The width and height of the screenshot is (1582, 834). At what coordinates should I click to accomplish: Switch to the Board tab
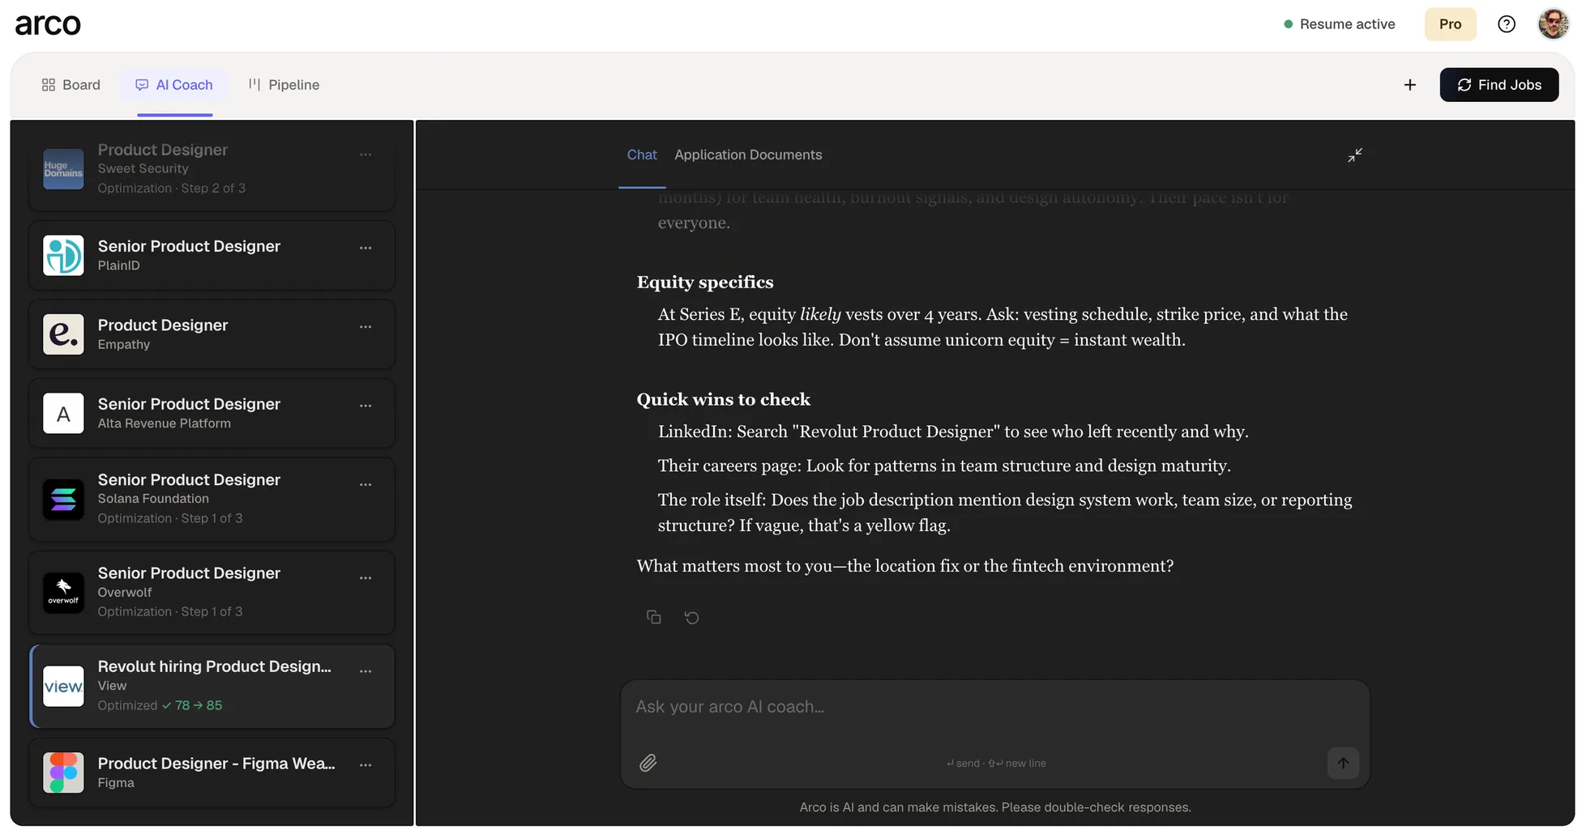point(71,85)
